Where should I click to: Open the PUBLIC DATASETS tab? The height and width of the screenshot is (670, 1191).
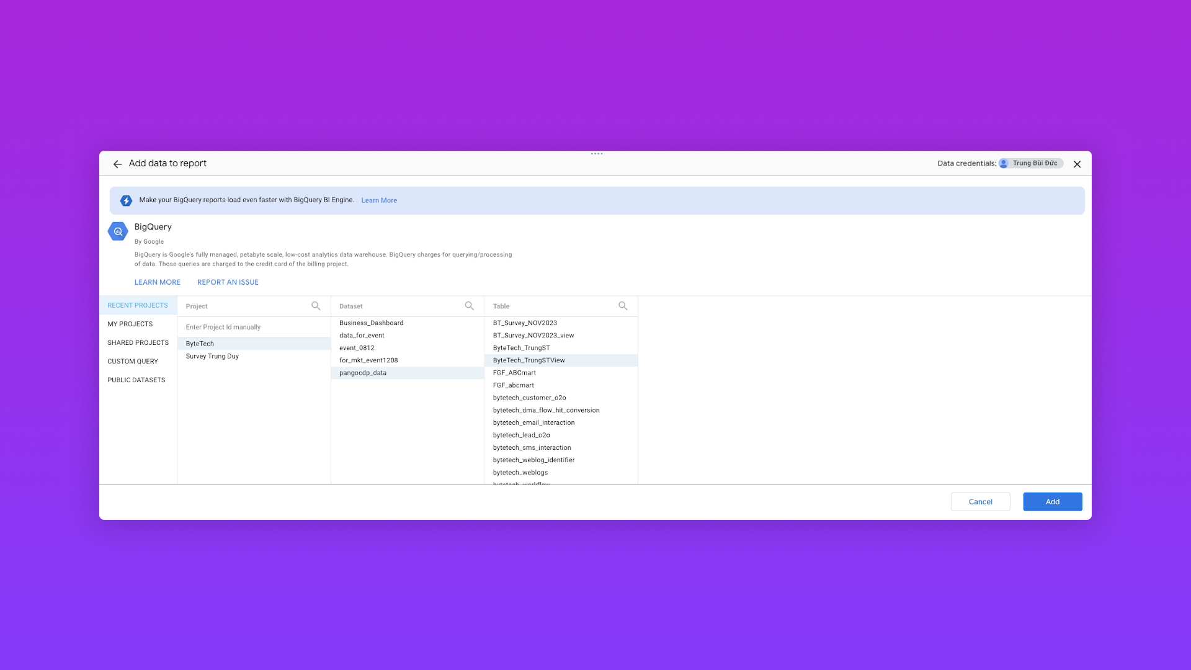click(x=136, y=380)
